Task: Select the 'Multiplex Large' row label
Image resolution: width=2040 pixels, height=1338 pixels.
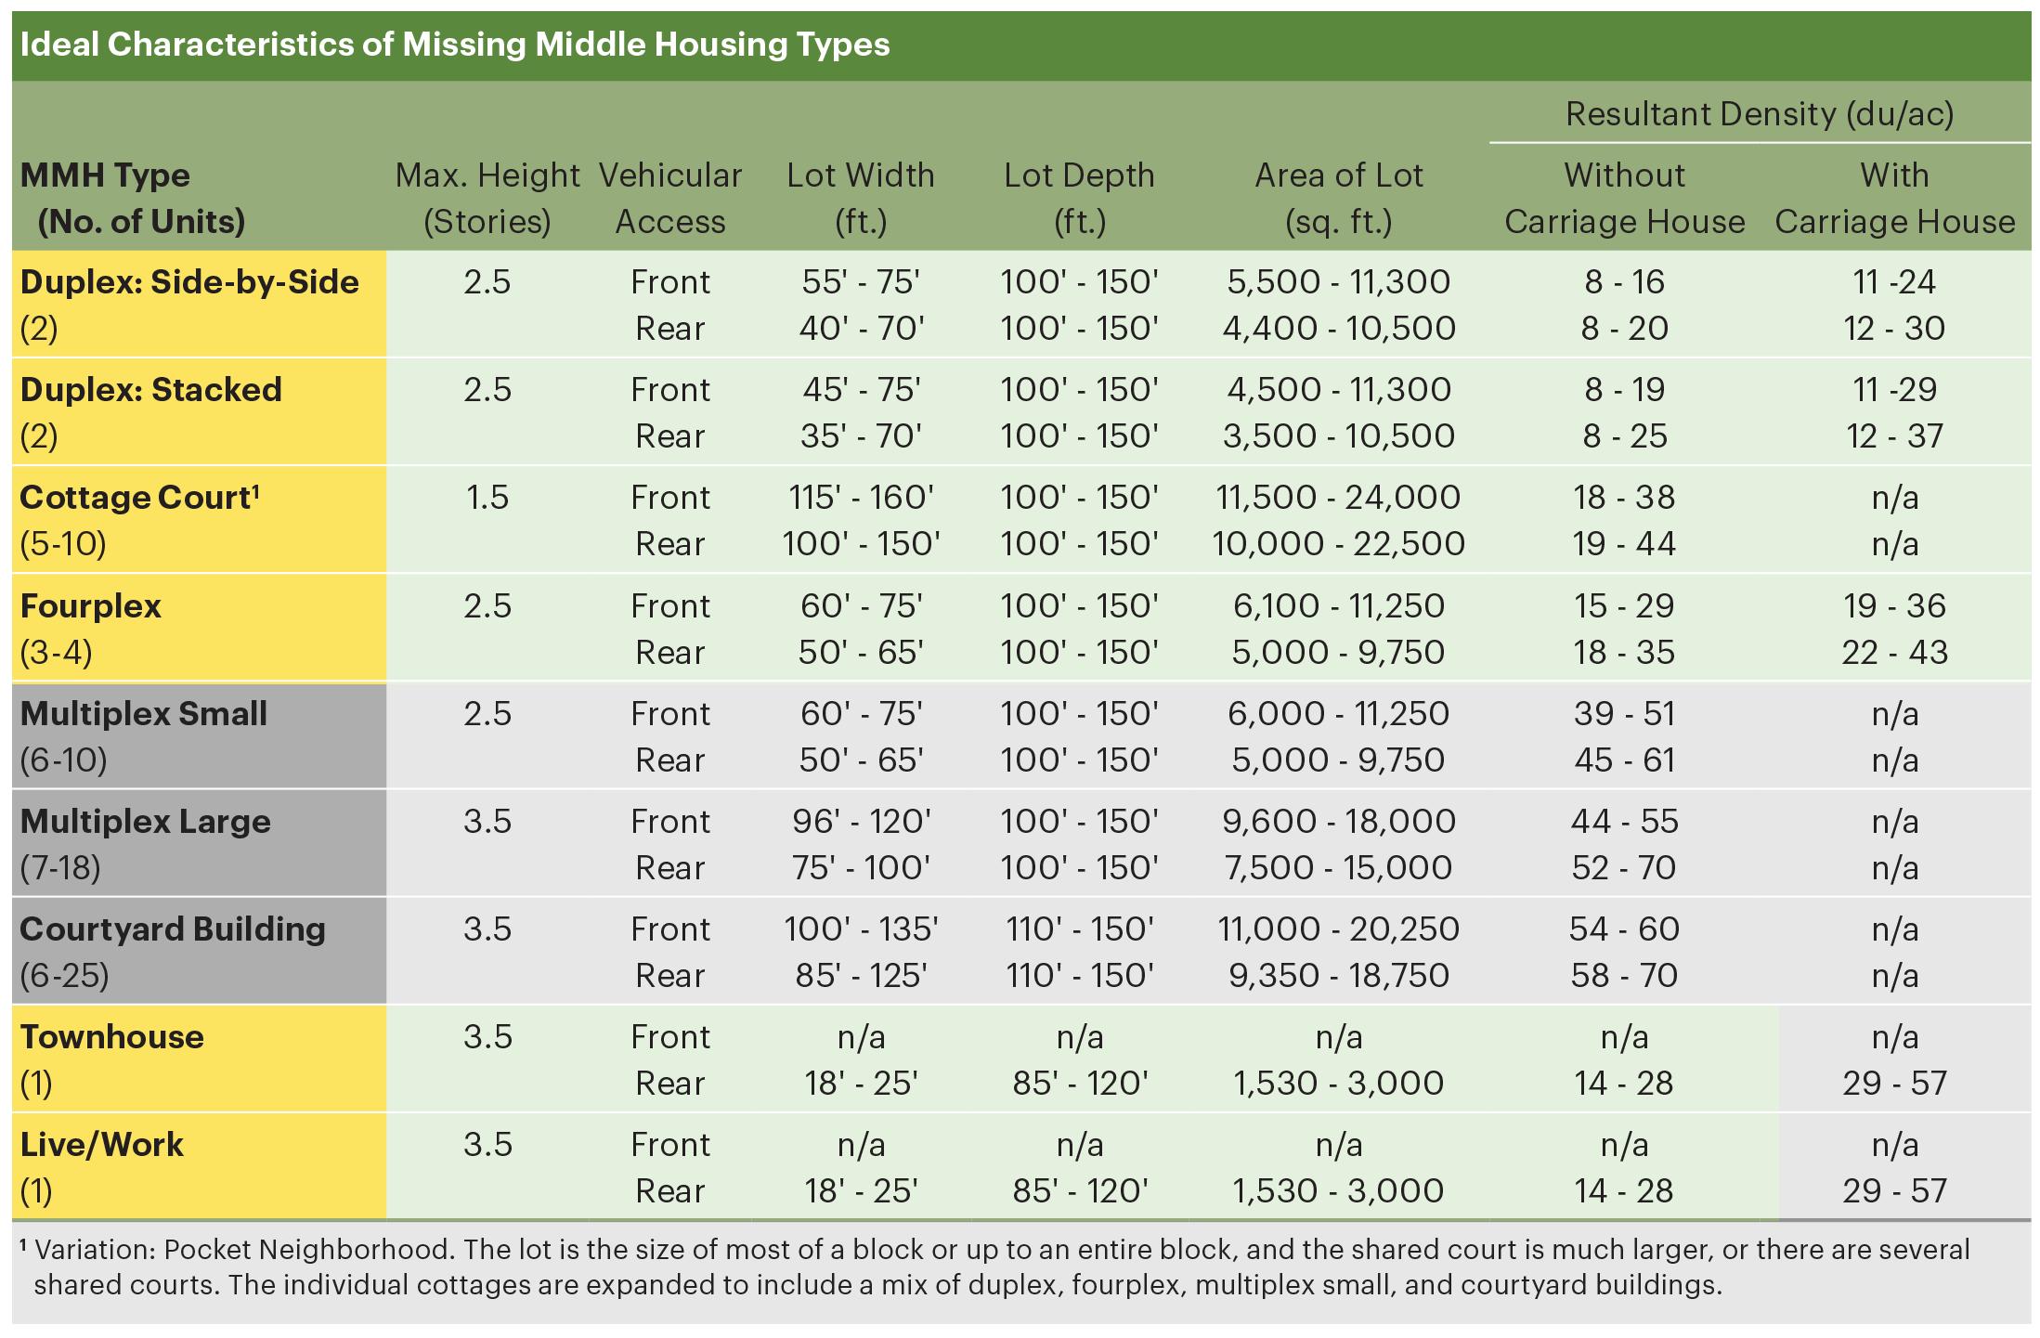Action: click(145, 822)
